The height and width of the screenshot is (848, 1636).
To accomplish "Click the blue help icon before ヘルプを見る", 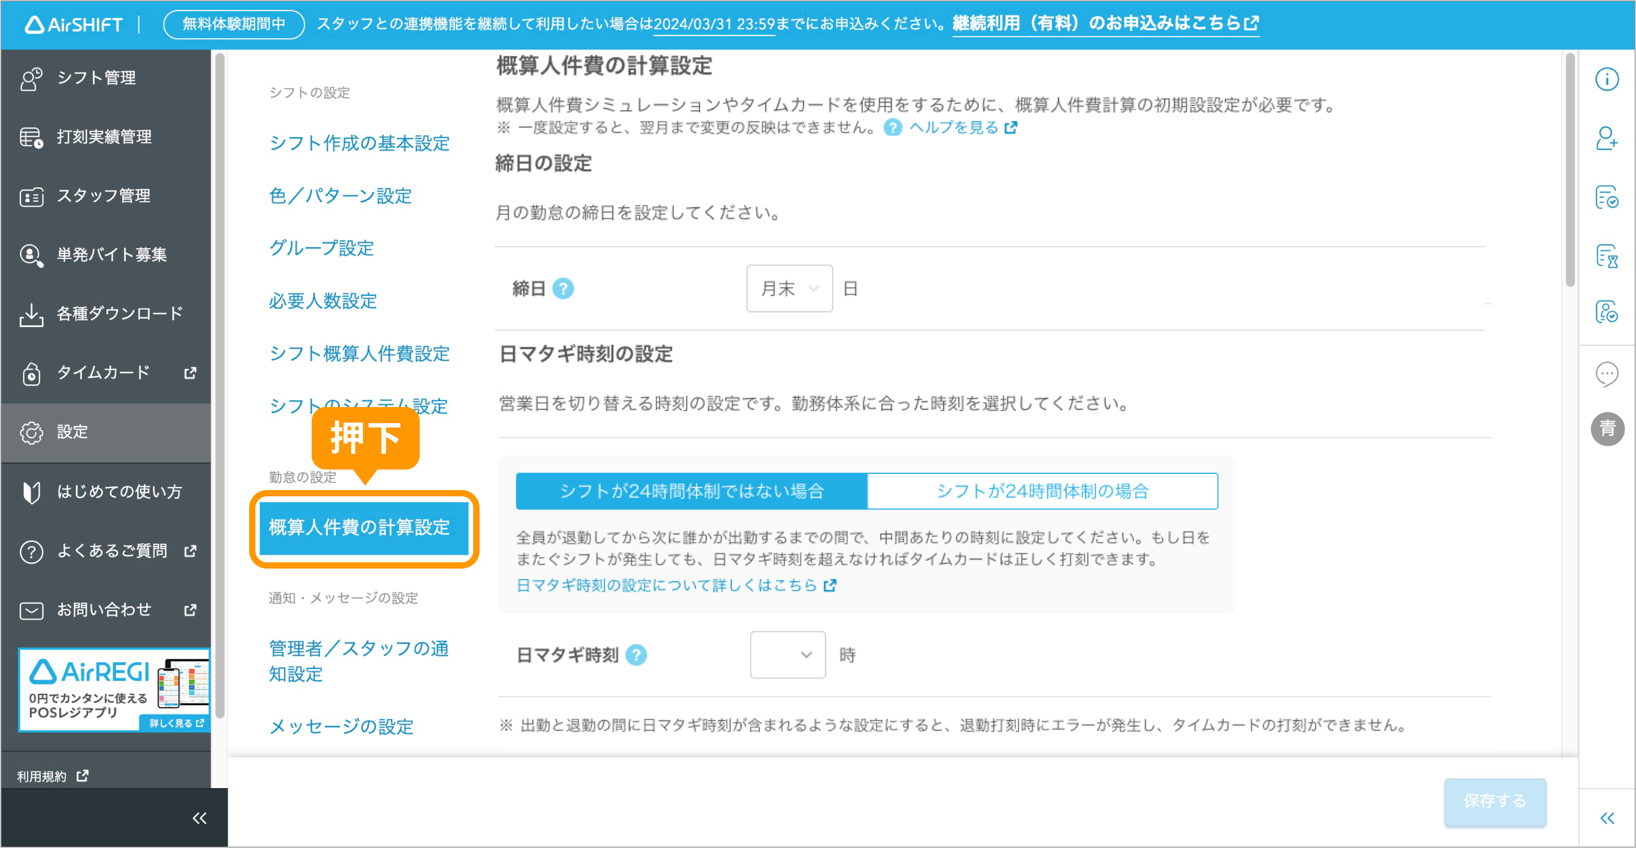I will (x=892, y=128).
